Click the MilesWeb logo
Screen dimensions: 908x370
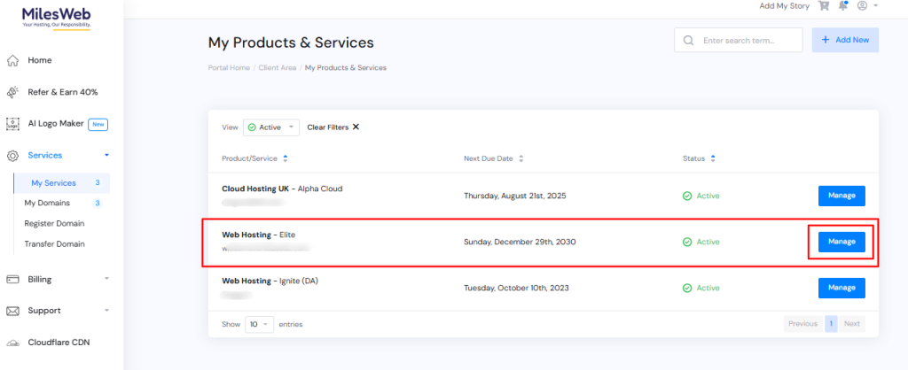56,19
